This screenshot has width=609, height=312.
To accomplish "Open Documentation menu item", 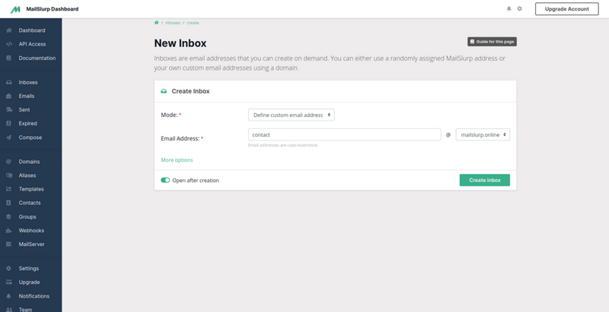I will click(37, 58).
